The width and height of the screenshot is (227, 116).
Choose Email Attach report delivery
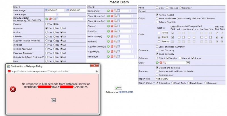tap(188, 83)
